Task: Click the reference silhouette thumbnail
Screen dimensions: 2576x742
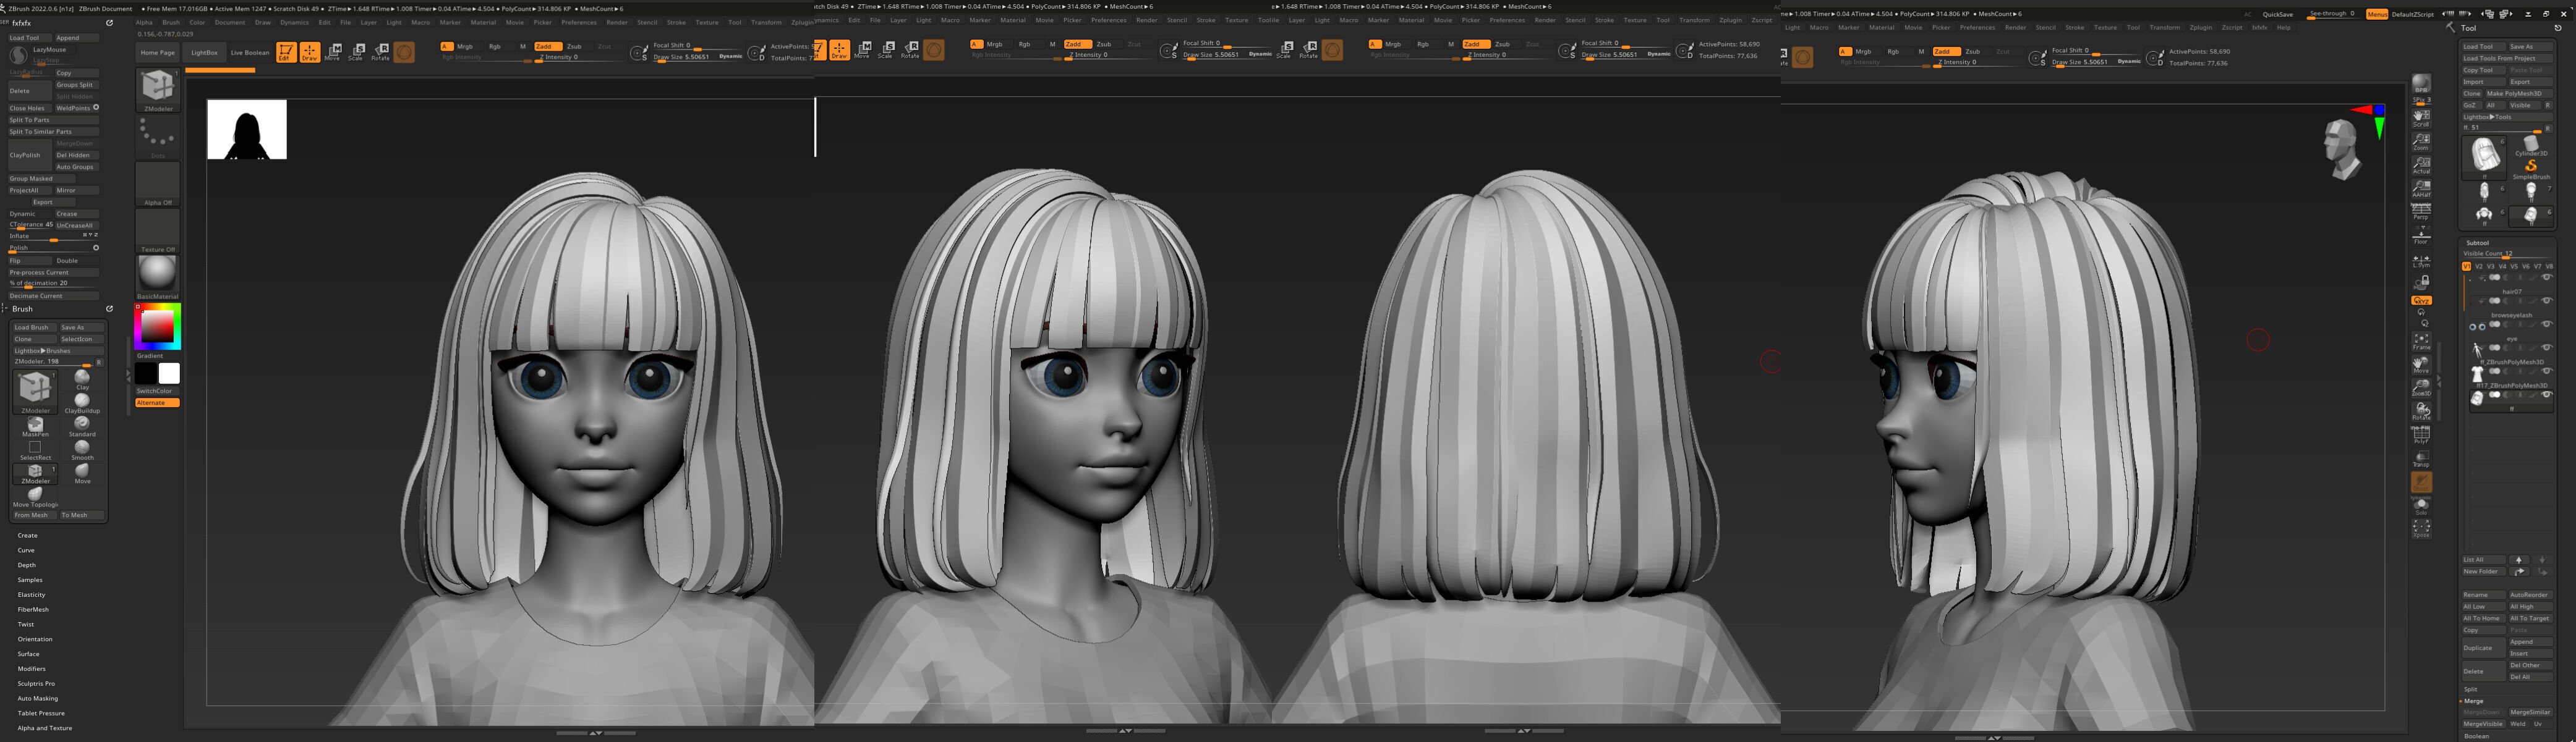Action: (x=247, y=129)
